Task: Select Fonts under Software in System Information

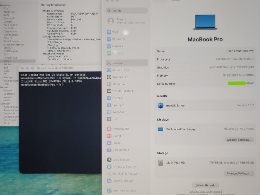Action: click(7, 123)
